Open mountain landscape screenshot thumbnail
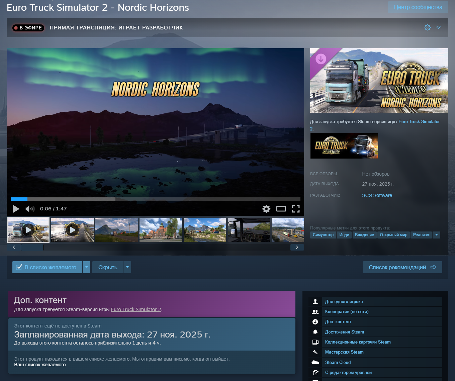Image resolution: width=455 pixels, height=381 pixels. click(116, 230)
